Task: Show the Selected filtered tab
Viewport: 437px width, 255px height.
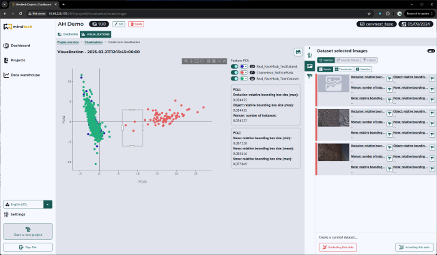Action: pyautogui.click(x=348, y=60)
